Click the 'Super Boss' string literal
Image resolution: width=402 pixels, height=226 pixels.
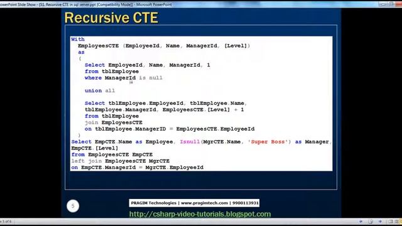tap(268, 142)
